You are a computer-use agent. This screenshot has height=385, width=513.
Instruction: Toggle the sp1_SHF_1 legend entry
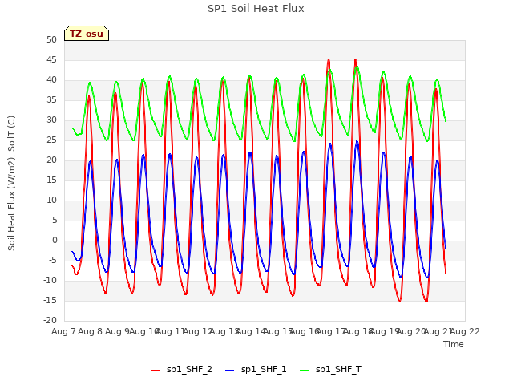(x=256, y=369)
